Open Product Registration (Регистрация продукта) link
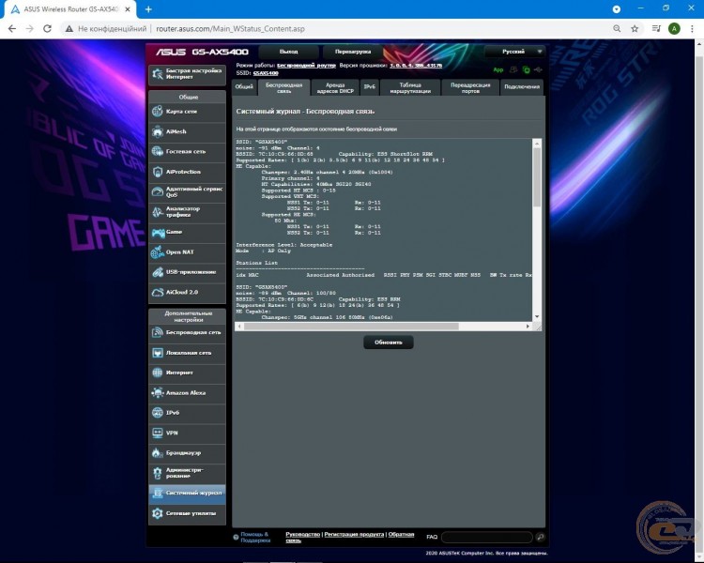Viewport: 704px width, 563px height. (x=354, y=534)
